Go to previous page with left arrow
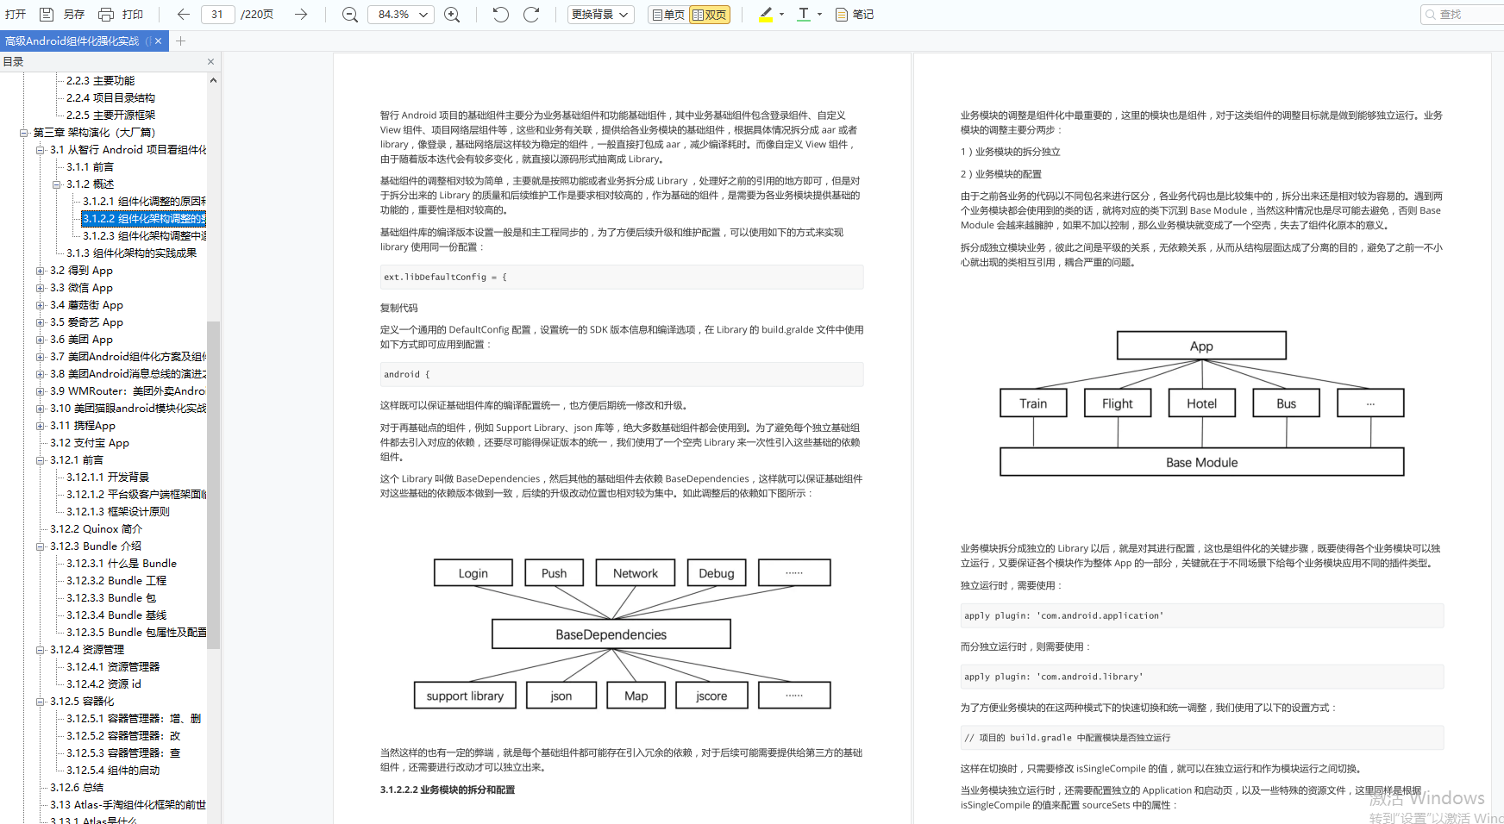The width and height of the screenshot is (1504, 824). [x=183, y=15]
